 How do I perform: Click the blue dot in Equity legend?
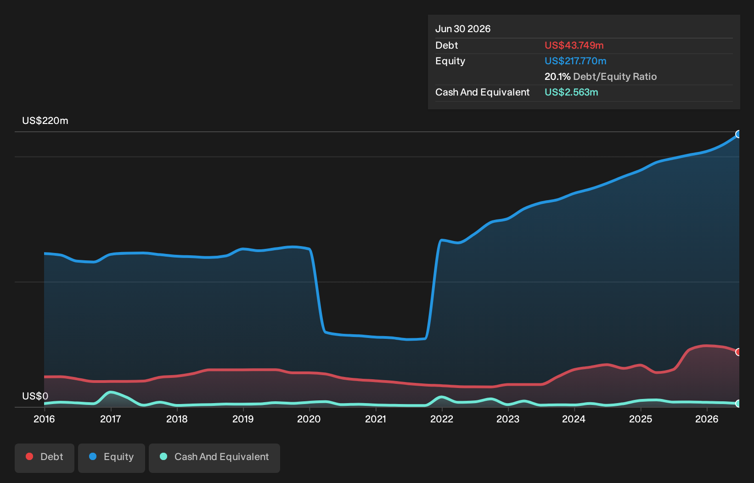click(x=93, y=456)
